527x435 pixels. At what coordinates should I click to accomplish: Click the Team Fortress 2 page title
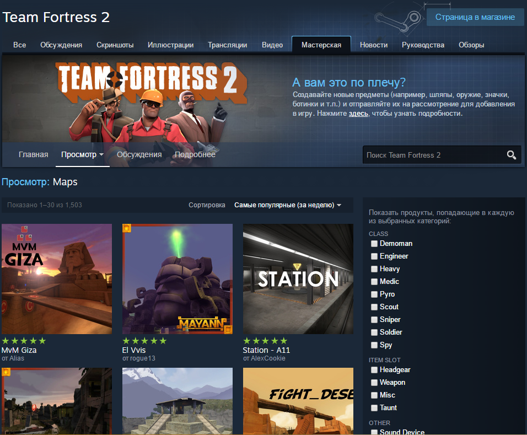pos(56,17)
